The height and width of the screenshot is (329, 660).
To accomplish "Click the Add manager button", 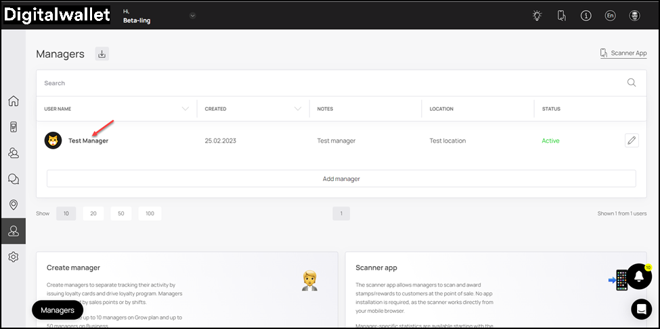I will click(x=341, y=178).
